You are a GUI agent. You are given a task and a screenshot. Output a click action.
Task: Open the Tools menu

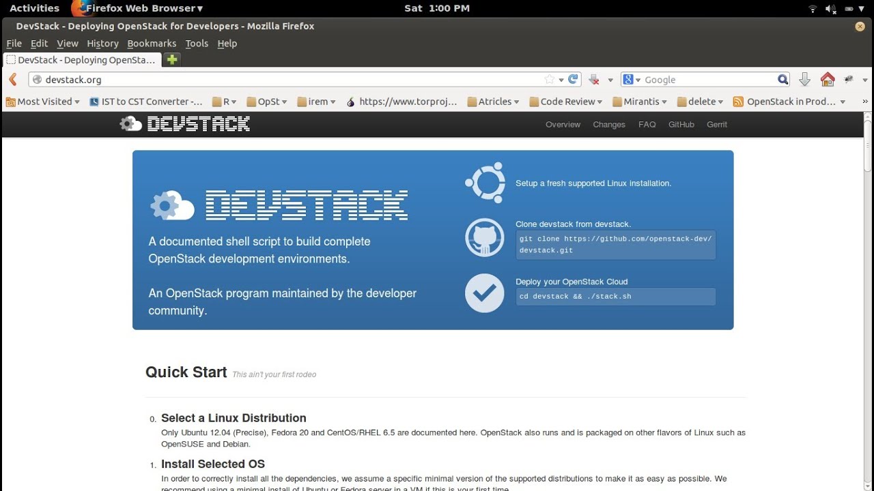pos(197,43)
